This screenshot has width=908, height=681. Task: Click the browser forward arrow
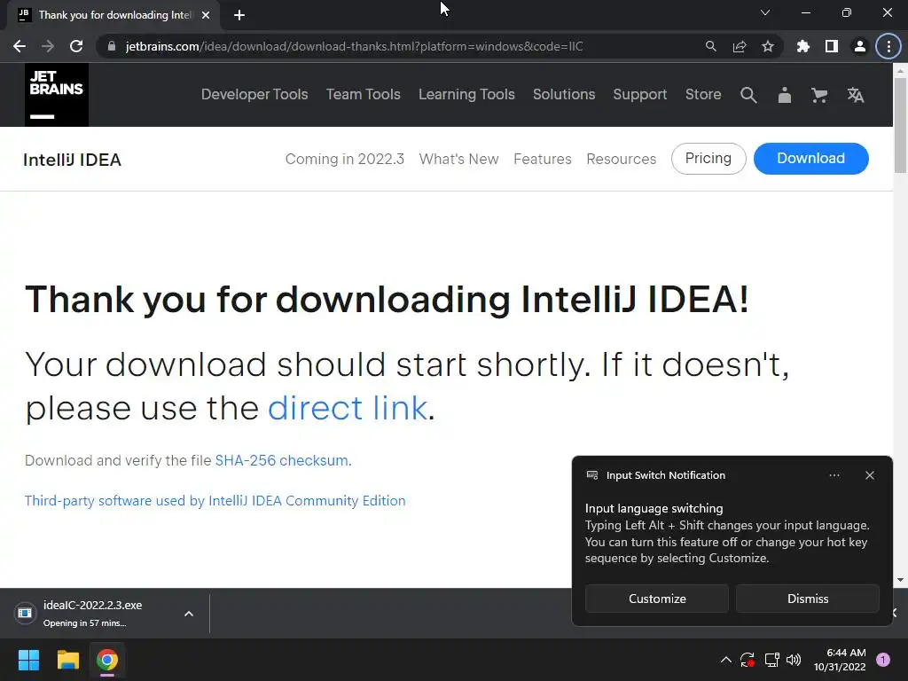[48, 46]
